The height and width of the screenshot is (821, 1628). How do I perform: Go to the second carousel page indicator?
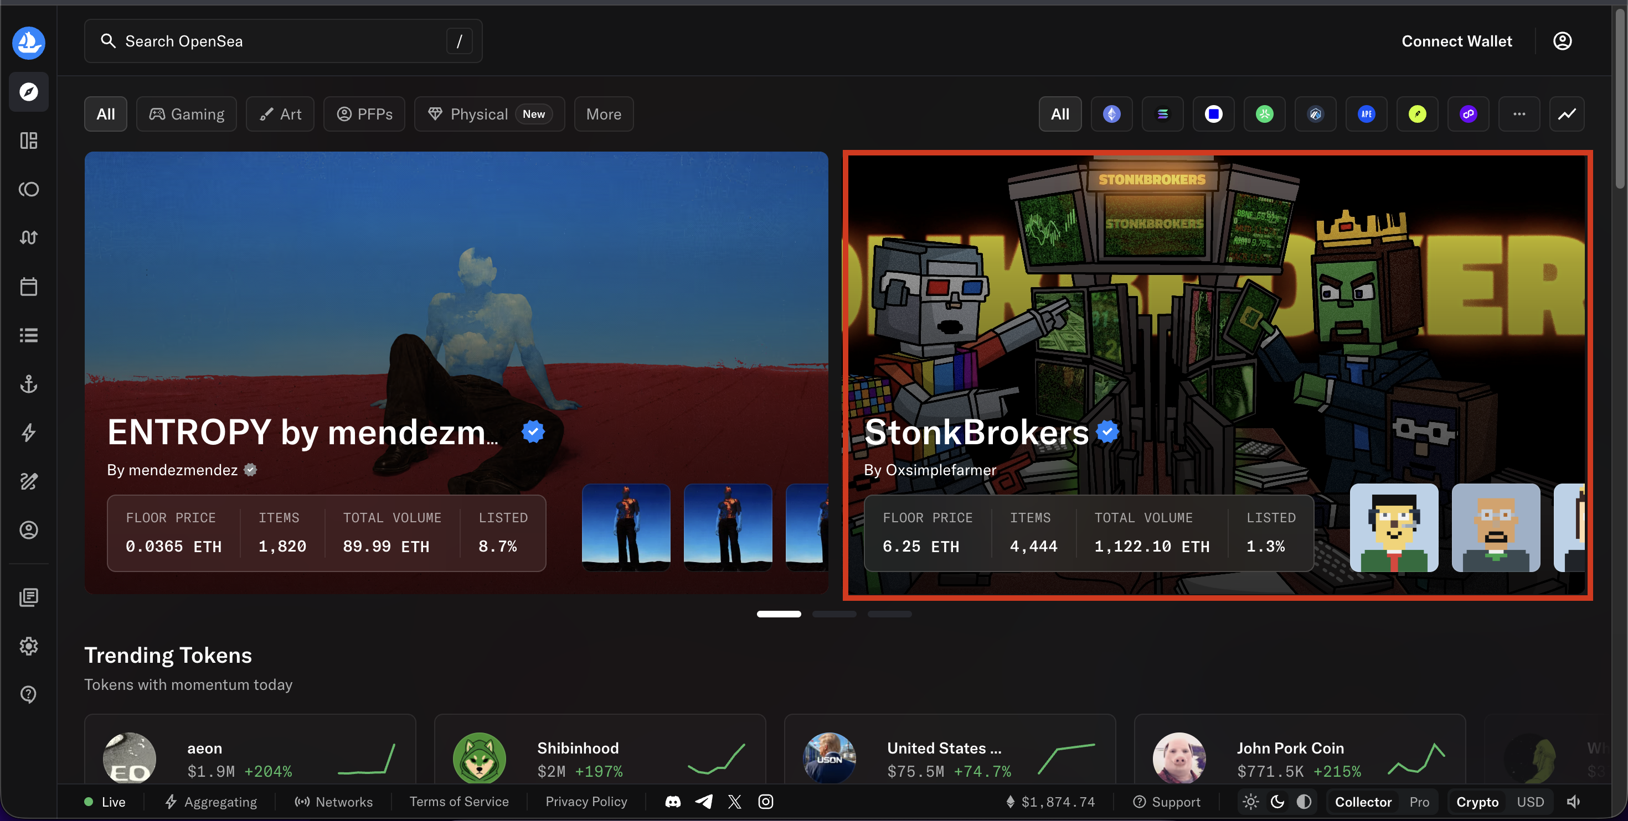(834, 613)
